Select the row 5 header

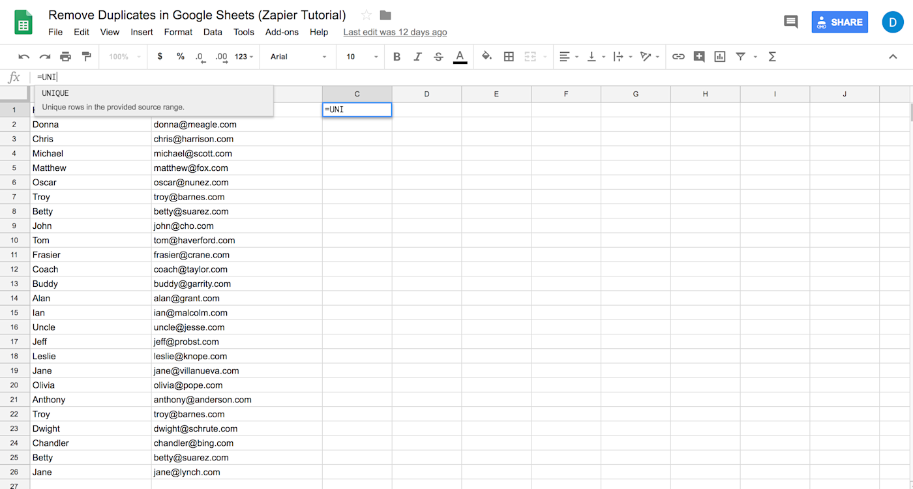coord(14,168)
